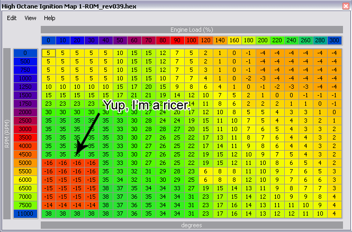Screen dimensions: 352x232
Task: Click the 160 engine load column header
Action: (x=233, y=40)
